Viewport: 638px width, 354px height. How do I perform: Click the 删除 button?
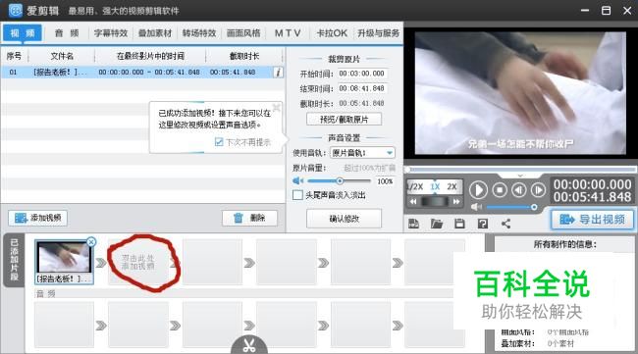pyautogui.click(x=249, y=219)
